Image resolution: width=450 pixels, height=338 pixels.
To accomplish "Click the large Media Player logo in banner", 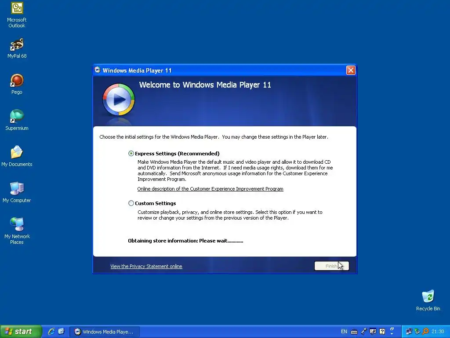I will pyautogui.click(x=119, y=100).
